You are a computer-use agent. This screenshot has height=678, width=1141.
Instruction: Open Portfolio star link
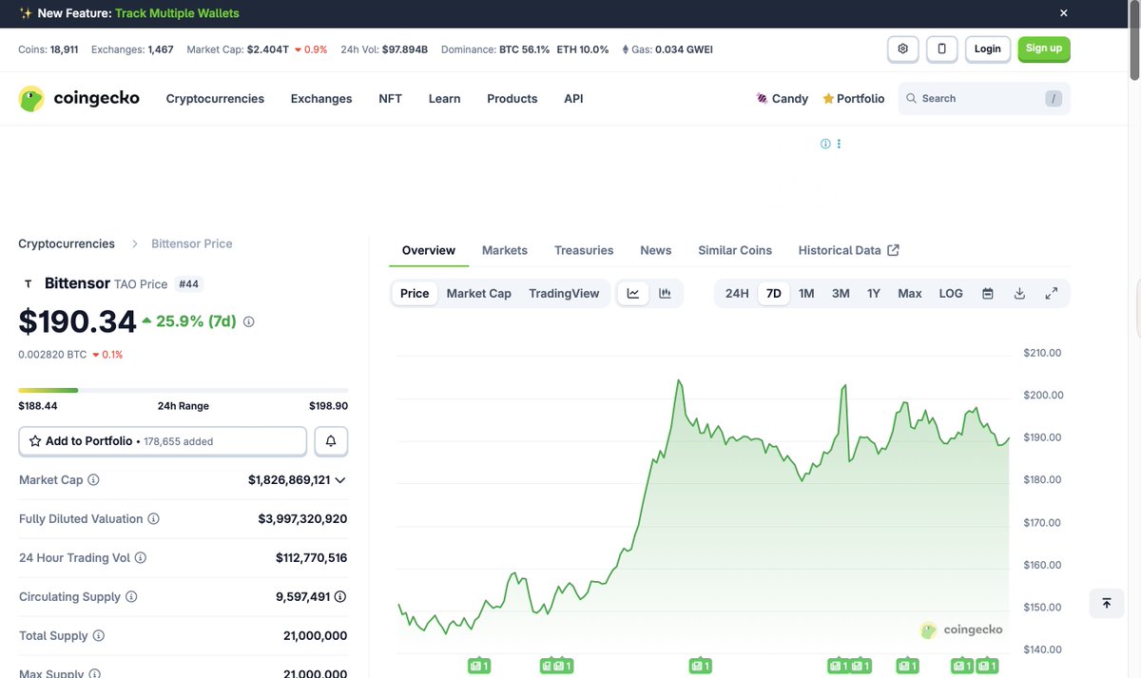[x=853, y=99]
